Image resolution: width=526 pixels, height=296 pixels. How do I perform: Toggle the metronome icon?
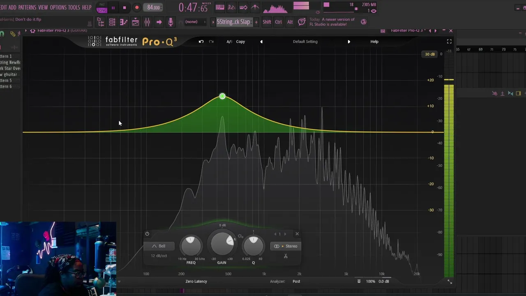pos(255,7)
